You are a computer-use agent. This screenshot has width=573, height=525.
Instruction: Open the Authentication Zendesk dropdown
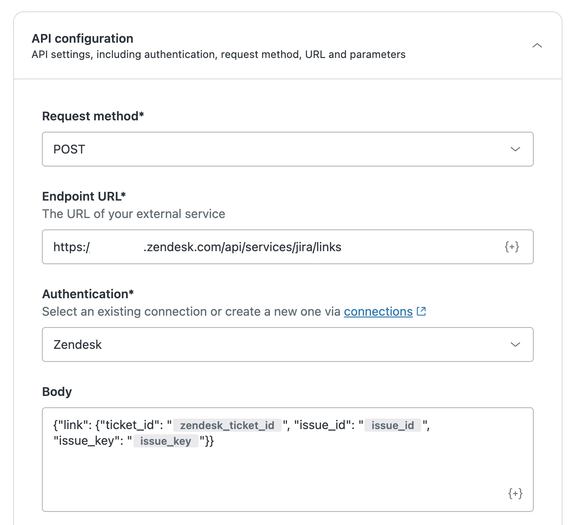[x=288, y=344]
